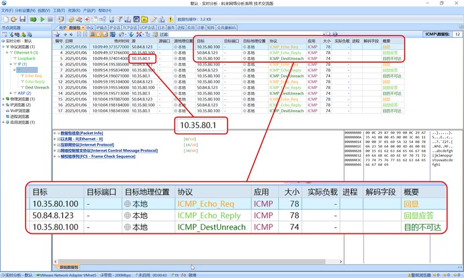Click the yellow folder icon in toolbar
The width and height of the screenshot is (464, 278).
(144, 19)
